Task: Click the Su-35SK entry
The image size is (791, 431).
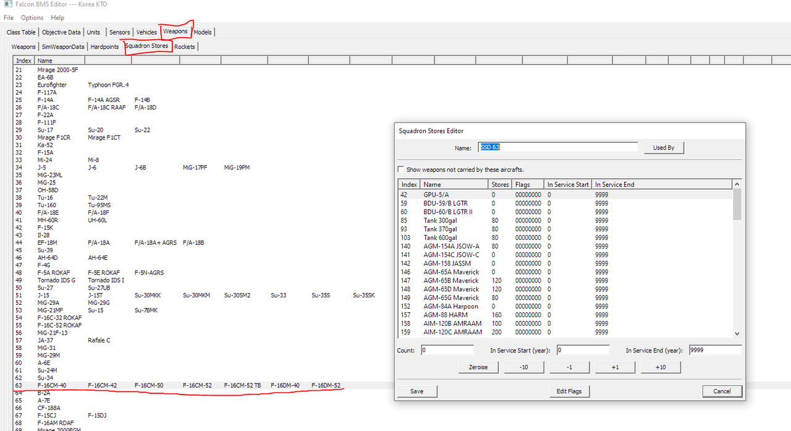Action: tap(364, 296)
